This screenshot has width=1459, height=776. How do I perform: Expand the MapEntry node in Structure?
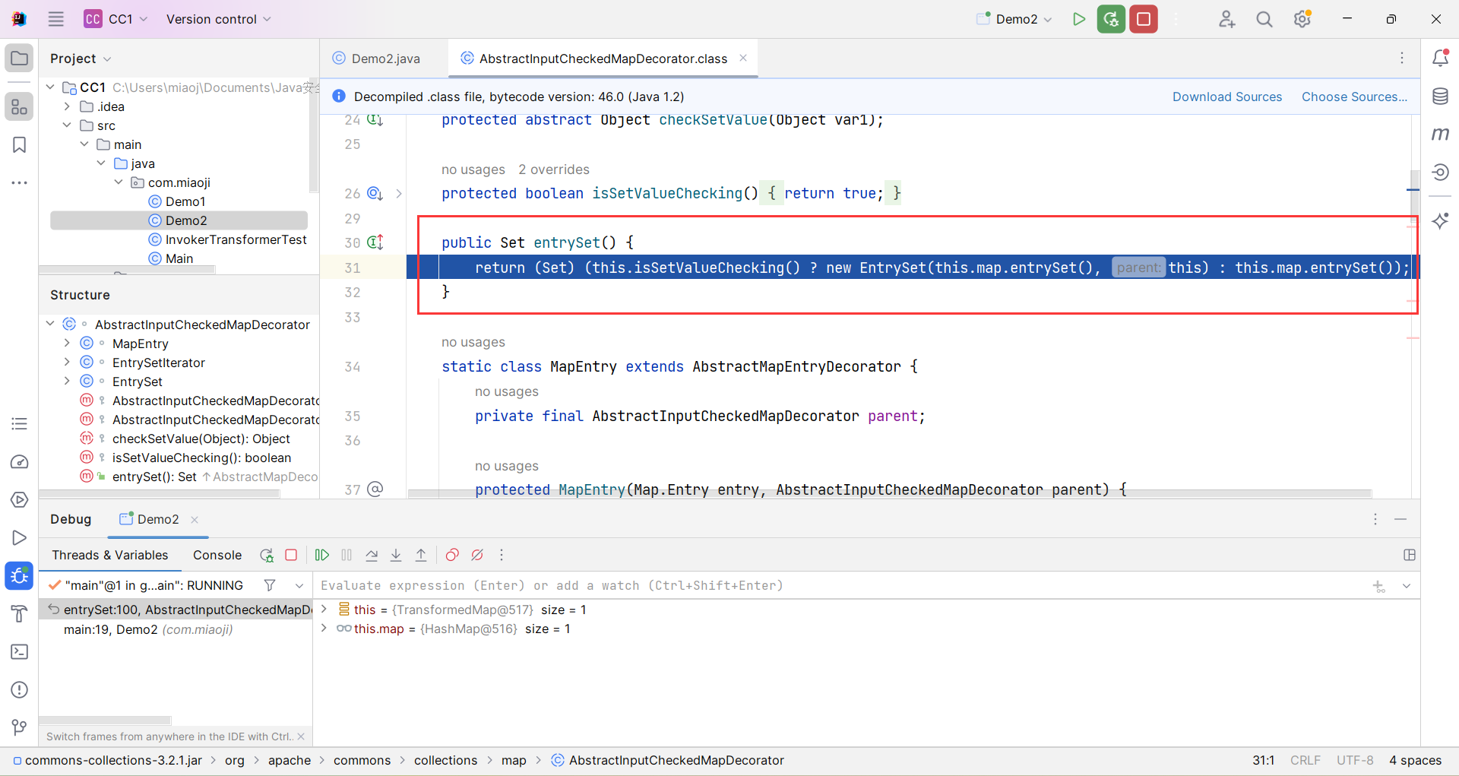(x=67, y=344)
